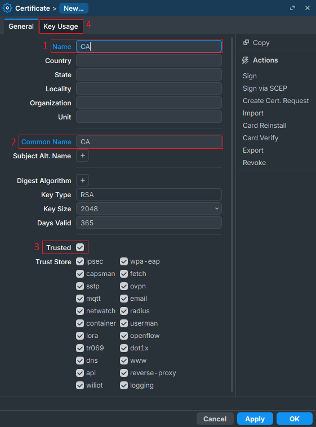The height and width of the screenshot is (427, 316).
Task: Toggle reverse-proxy trust store checkbox
Action: click(x=124, y=373)
